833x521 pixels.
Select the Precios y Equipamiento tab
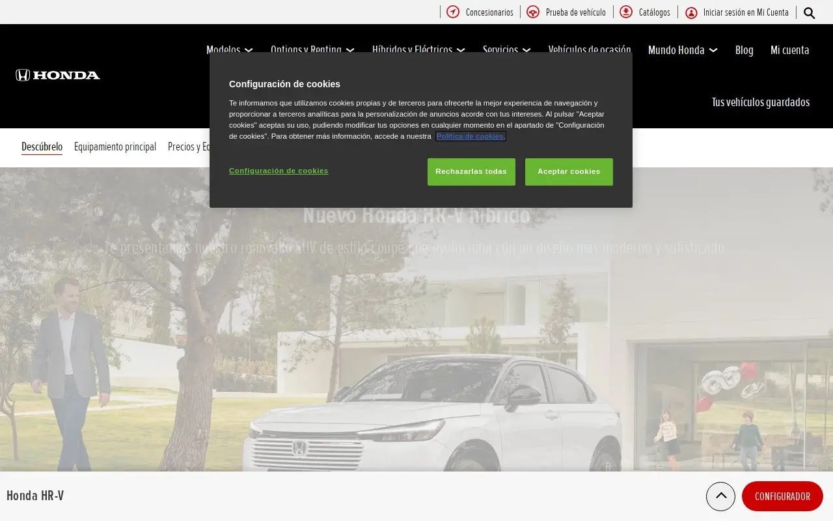coord(189,147)
